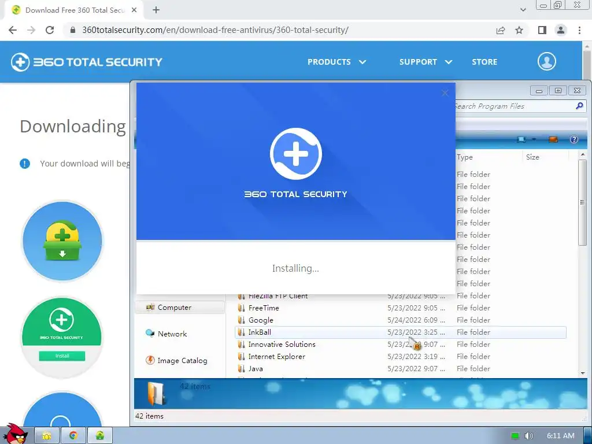Toggle Chrome side panel icon
This screenshot has width=592, height=444.
[x=542, y=30]
